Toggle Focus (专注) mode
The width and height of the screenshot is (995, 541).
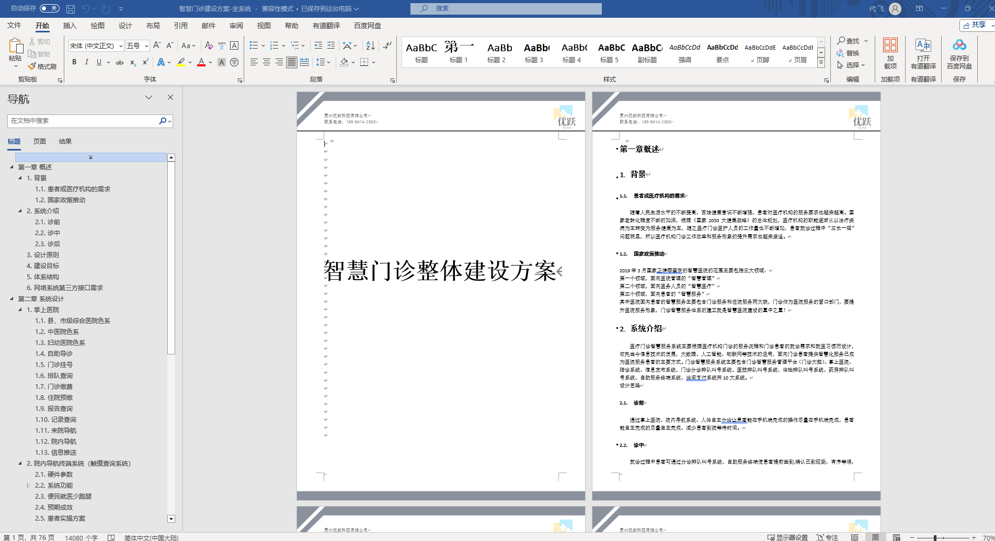pos(827,537)
